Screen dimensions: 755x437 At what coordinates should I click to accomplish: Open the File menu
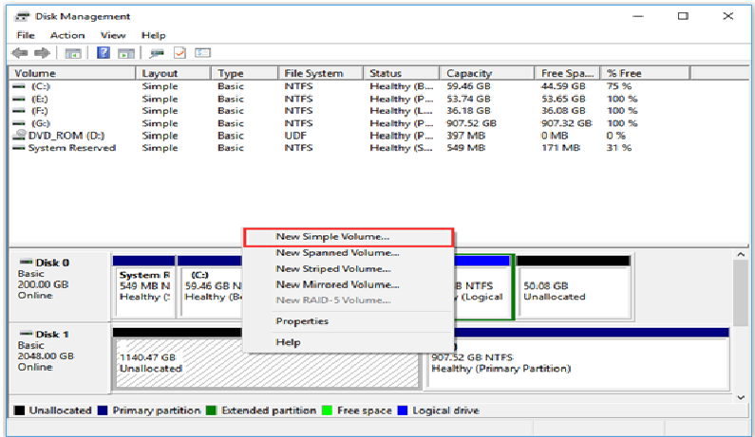coord(26,35)
